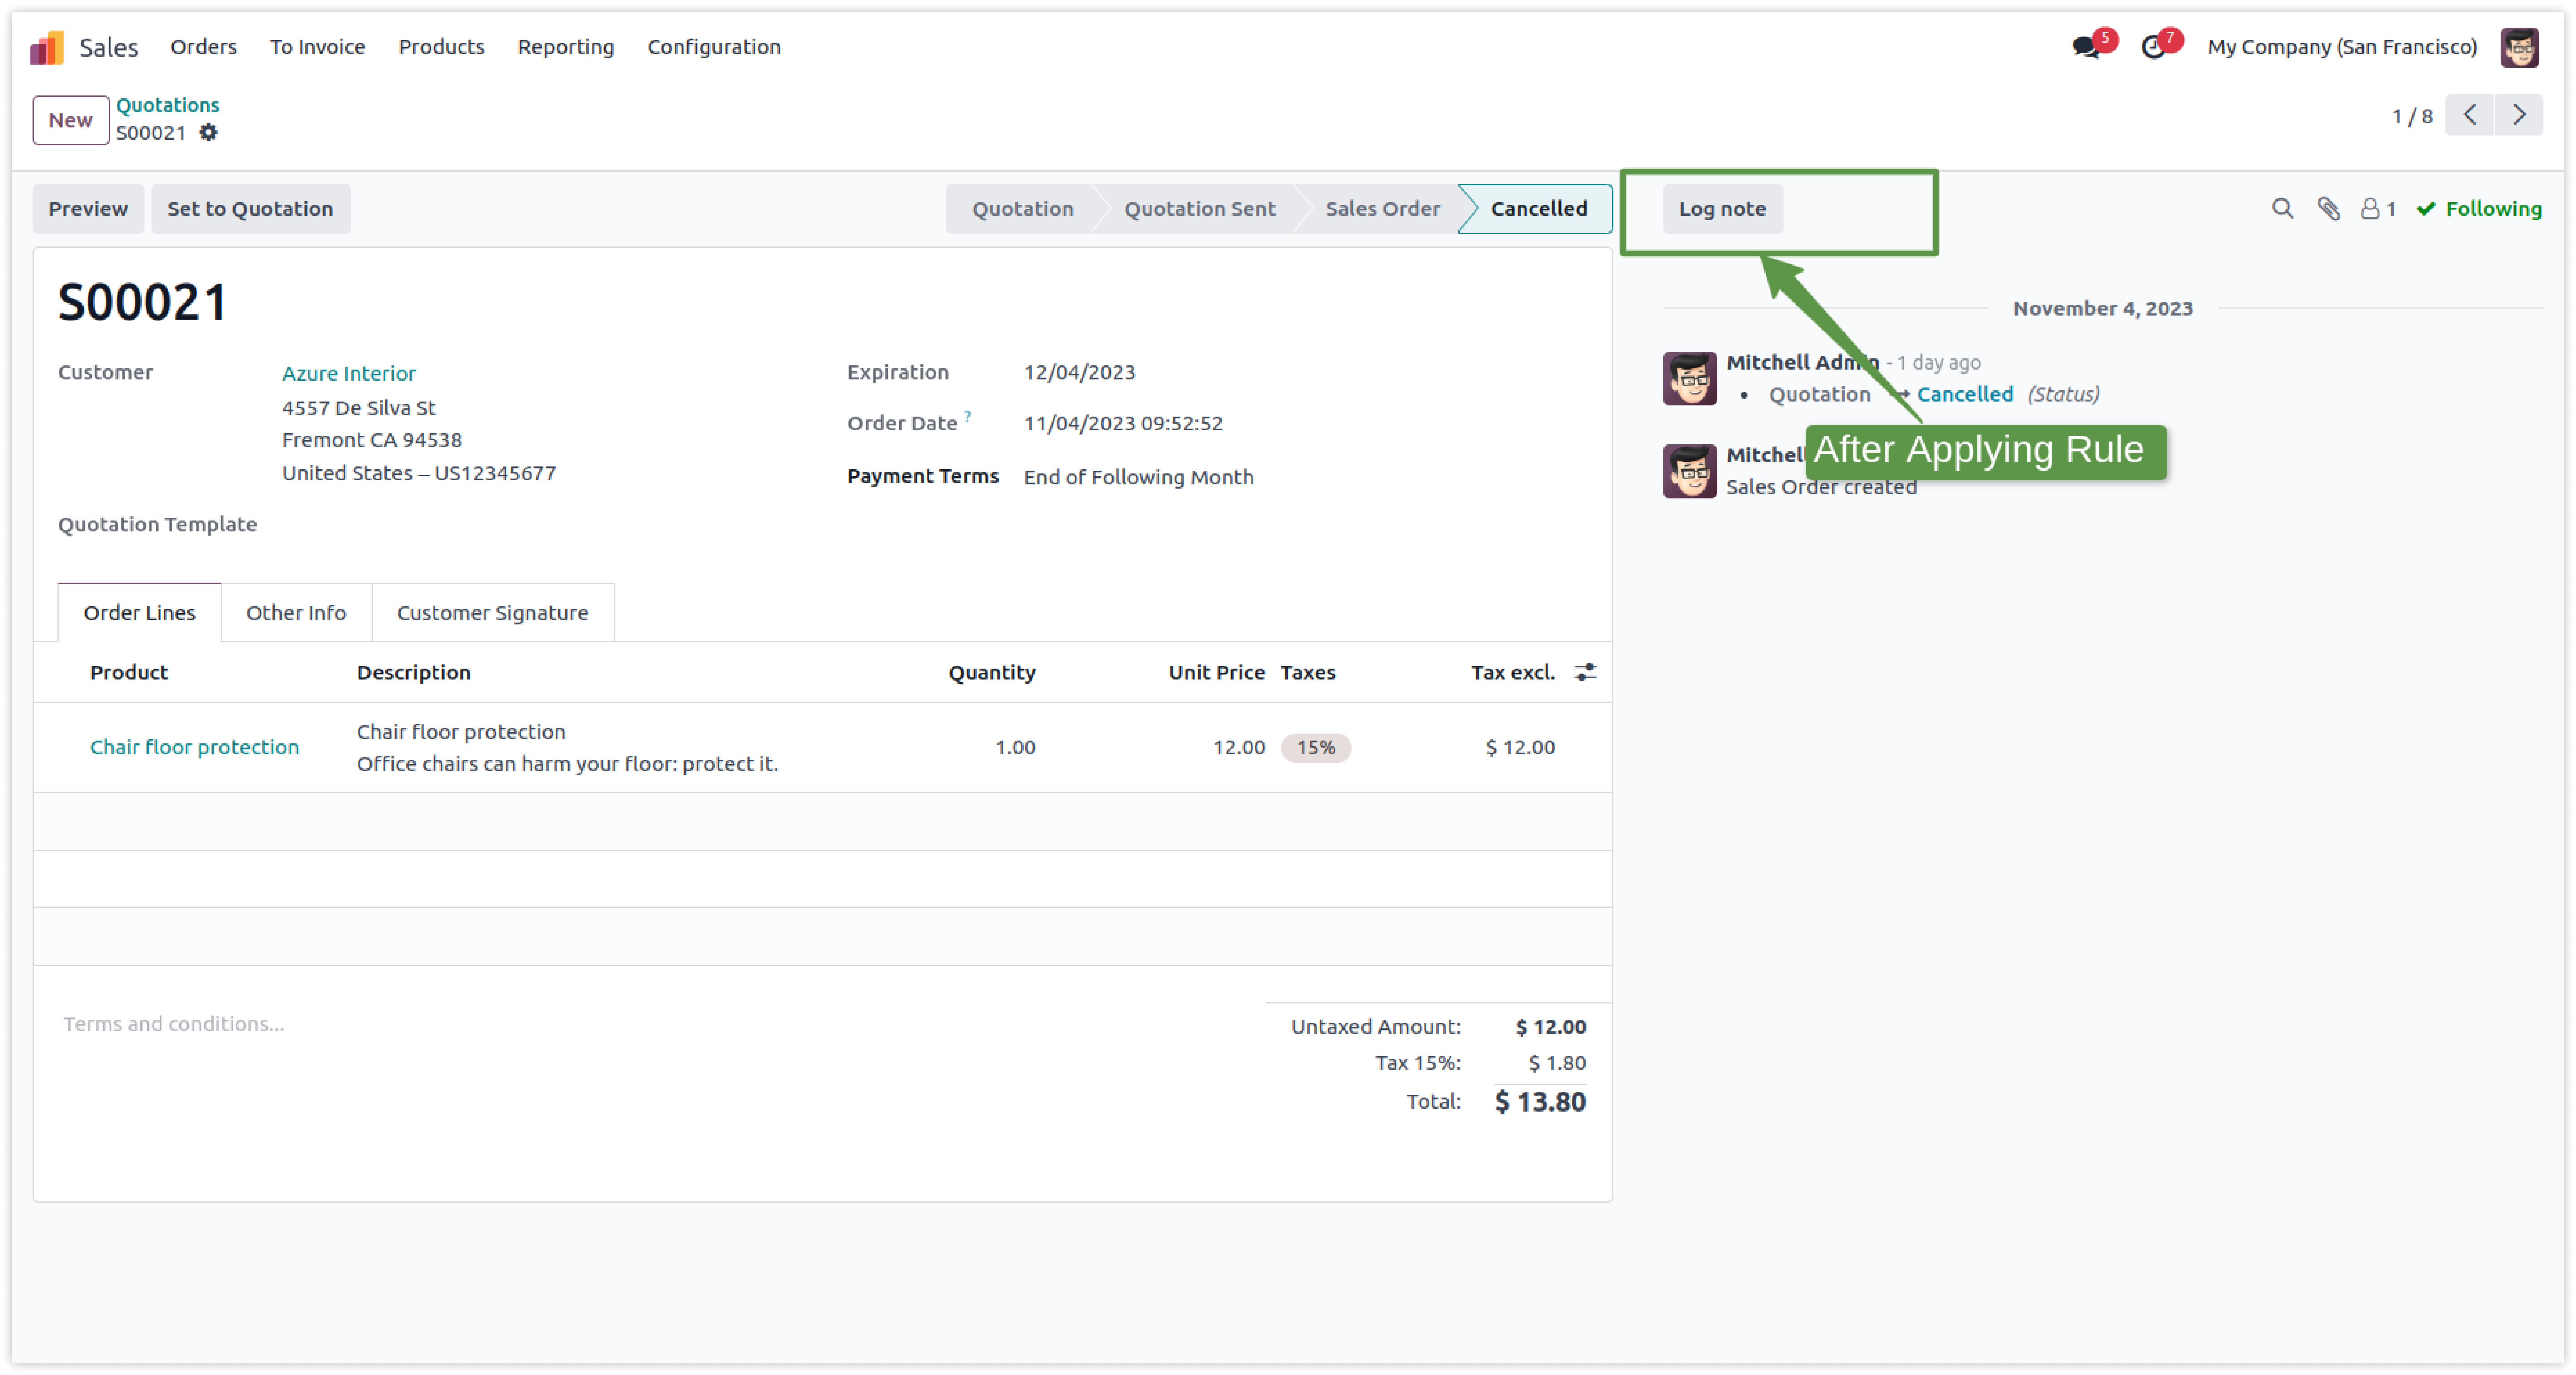Click the Product column header
Screen dimensions: 2576x1375
(129, 673)
